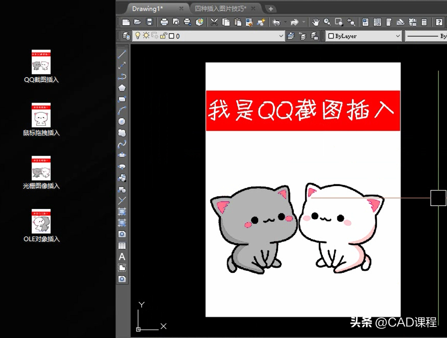This screenshot has height=338, width=447.
Task: Select the 鼠标拖拽插入 desktop file
Action: point(41,119)
